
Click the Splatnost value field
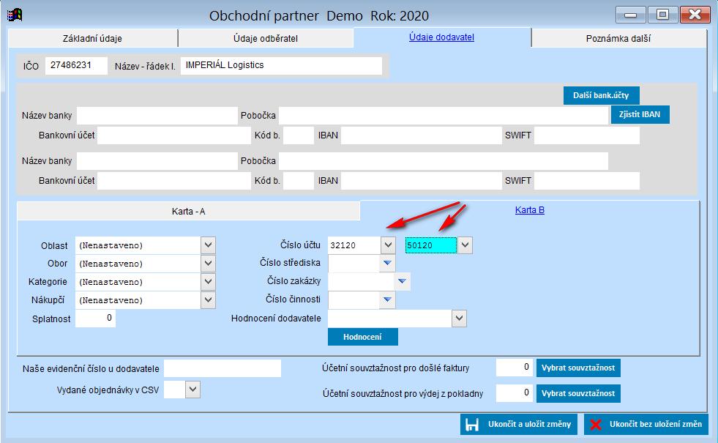pos(95,319)
